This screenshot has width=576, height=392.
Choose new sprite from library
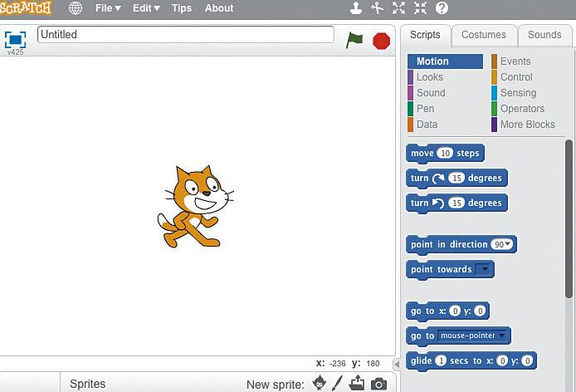320,383
